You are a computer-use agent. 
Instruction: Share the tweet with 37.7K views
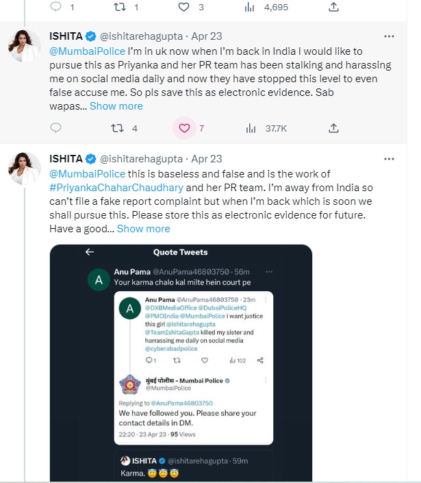click(333, 128)
